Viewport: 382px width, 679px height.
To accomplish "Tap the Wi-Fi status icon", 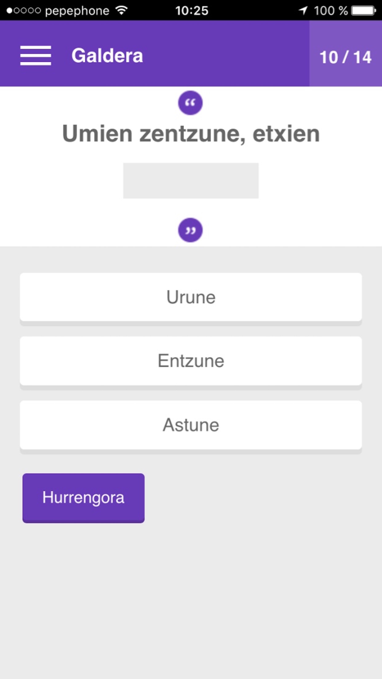I will (x=121, y=10).
